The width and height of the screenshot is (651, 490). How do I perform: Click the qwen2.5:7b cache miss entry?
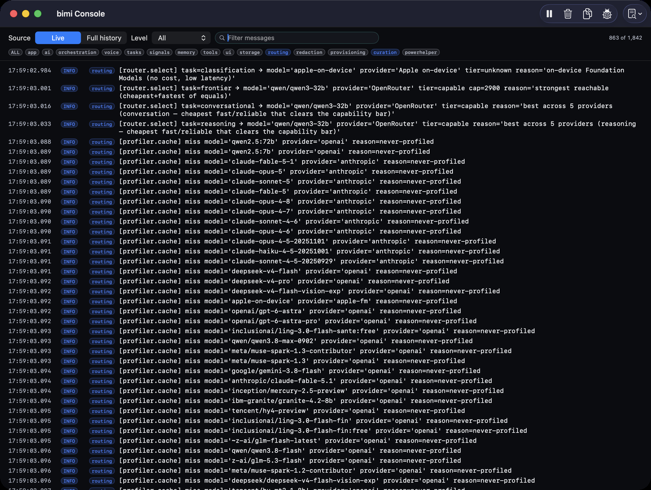point(325,152)
